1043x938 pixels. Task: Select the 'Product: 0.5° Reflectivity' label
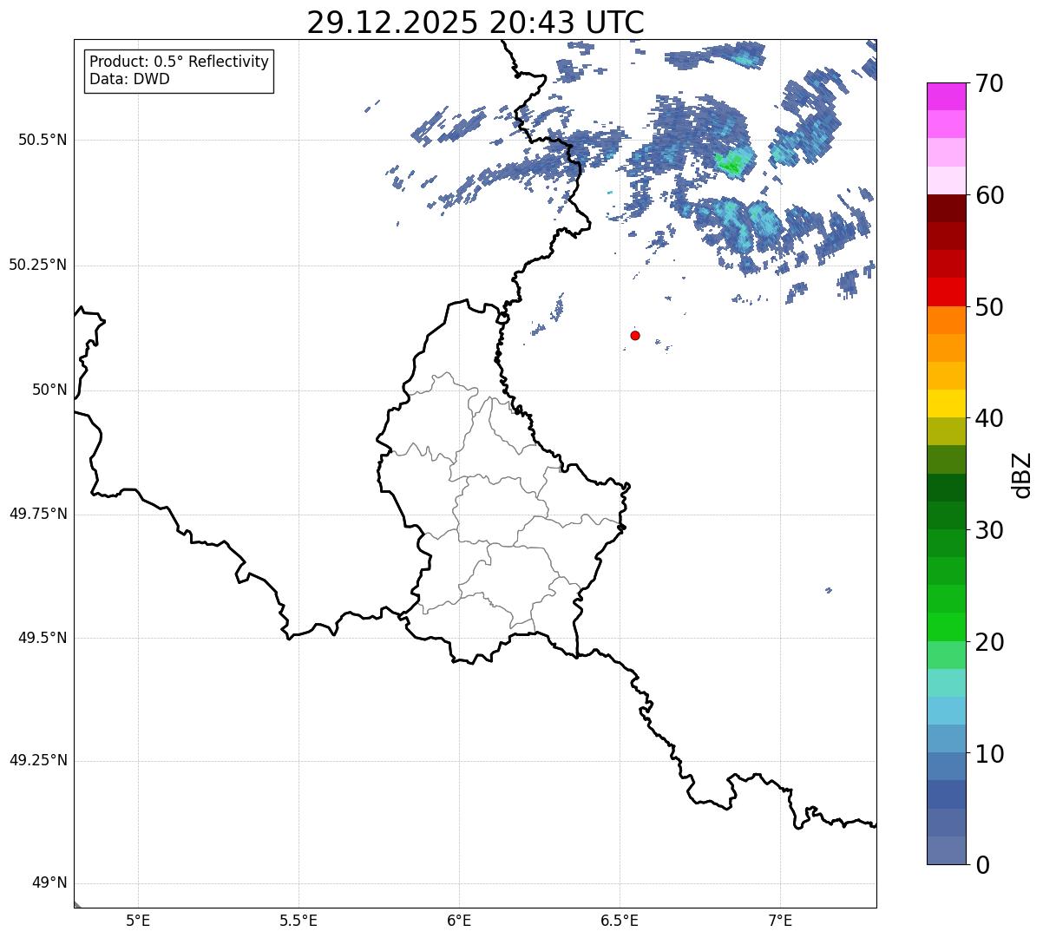179,62
